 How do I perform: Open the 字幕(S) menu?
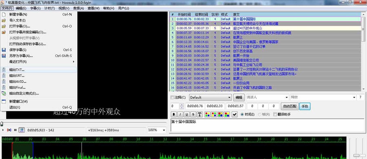tap(35, 8)
